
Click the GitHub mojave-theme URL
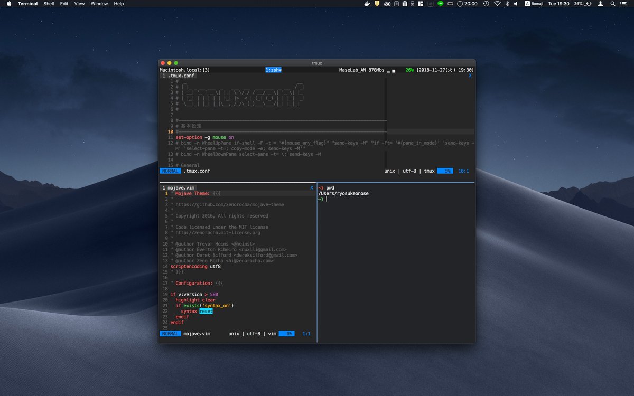coord(229,205)
